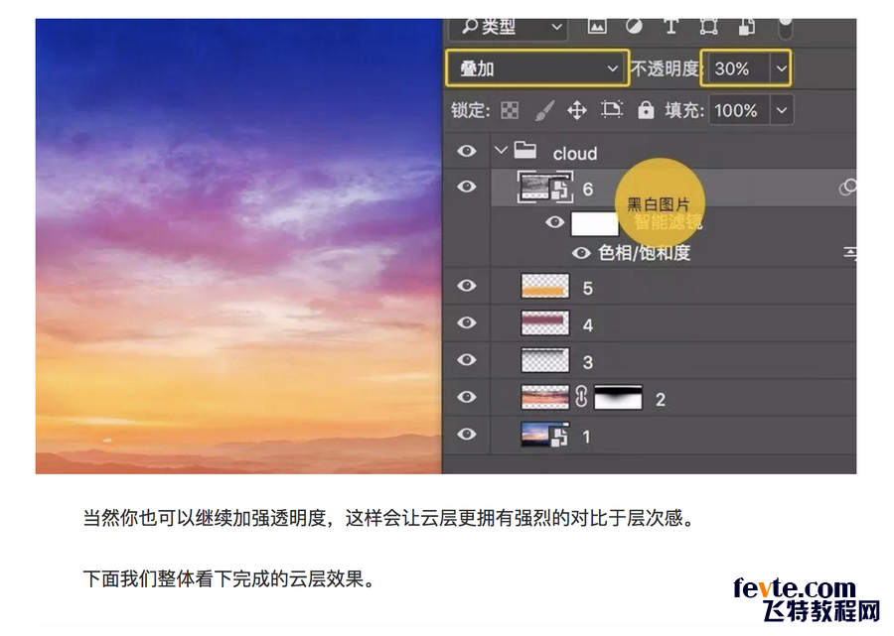This screenshot has width=894, height=636.
Task: Click the pixel layer filter icon
Action: [597, 26]
